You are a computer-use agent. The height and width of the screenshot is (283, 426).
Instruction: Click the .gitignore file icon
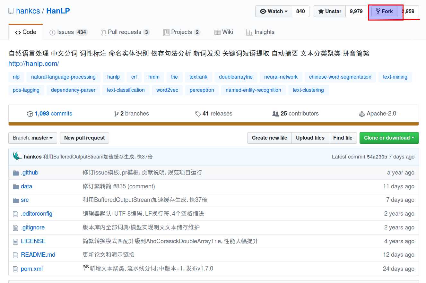(15, 228)
